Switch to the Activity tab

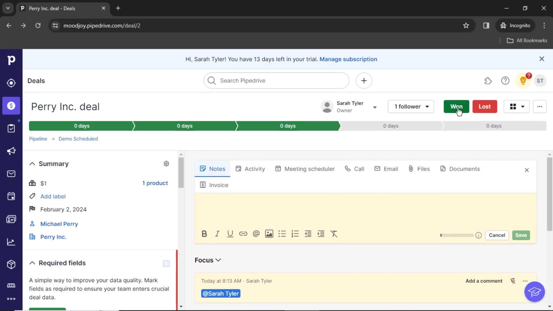pos(250,169)
